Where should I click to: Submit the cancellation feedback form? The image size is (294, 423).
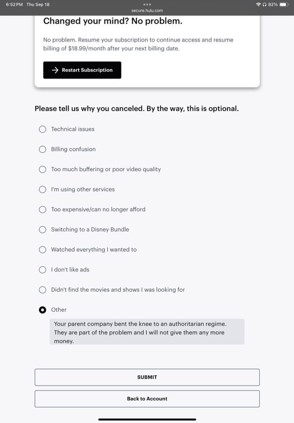(147, 377)
